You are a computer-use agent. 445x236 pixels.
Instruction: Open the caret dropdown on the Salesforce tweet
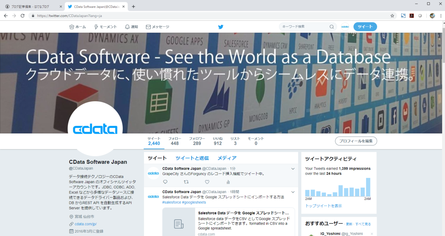(293, 192)
